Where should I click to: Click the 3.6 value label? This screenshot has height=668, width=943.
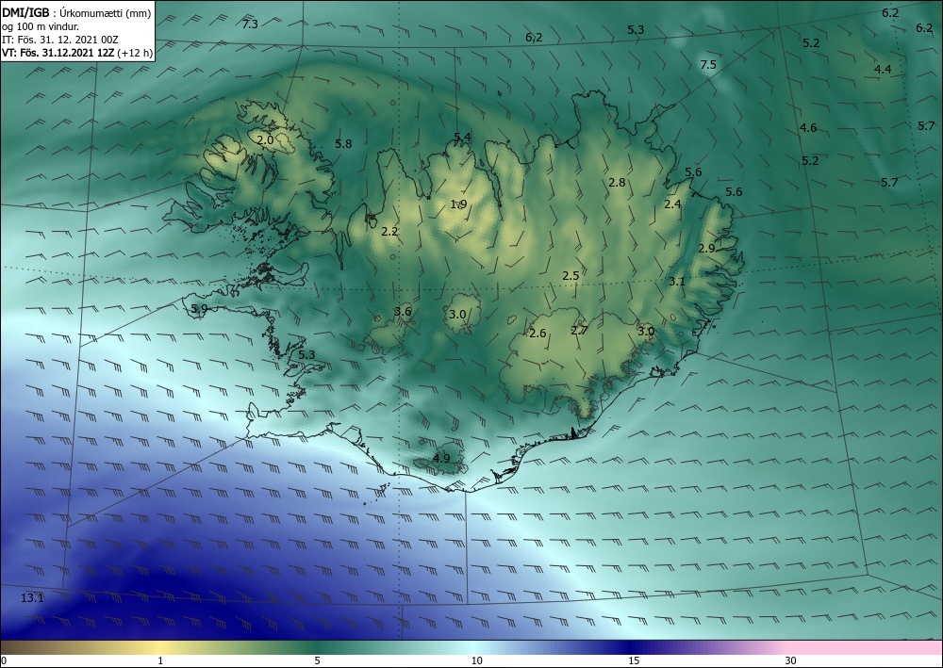point(403,311)
